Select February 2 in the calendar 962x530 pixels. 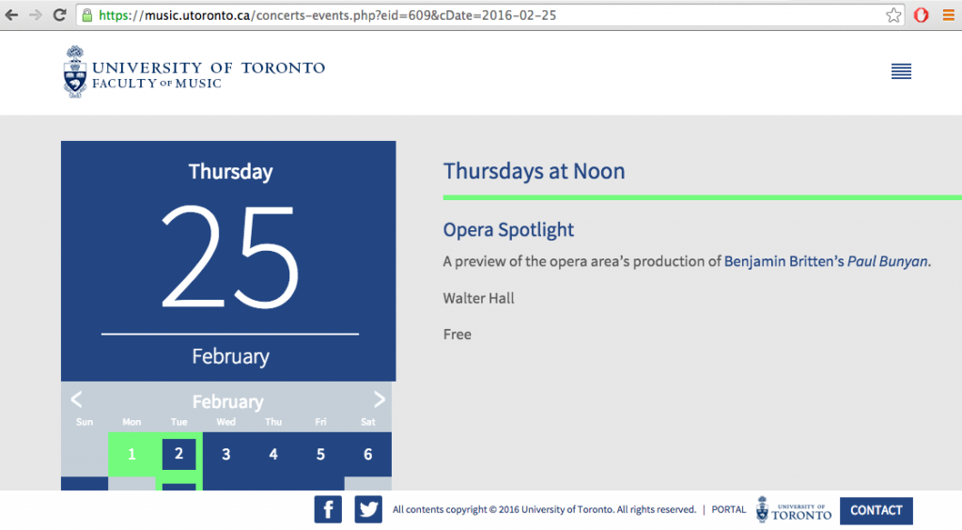pos(178,455)
